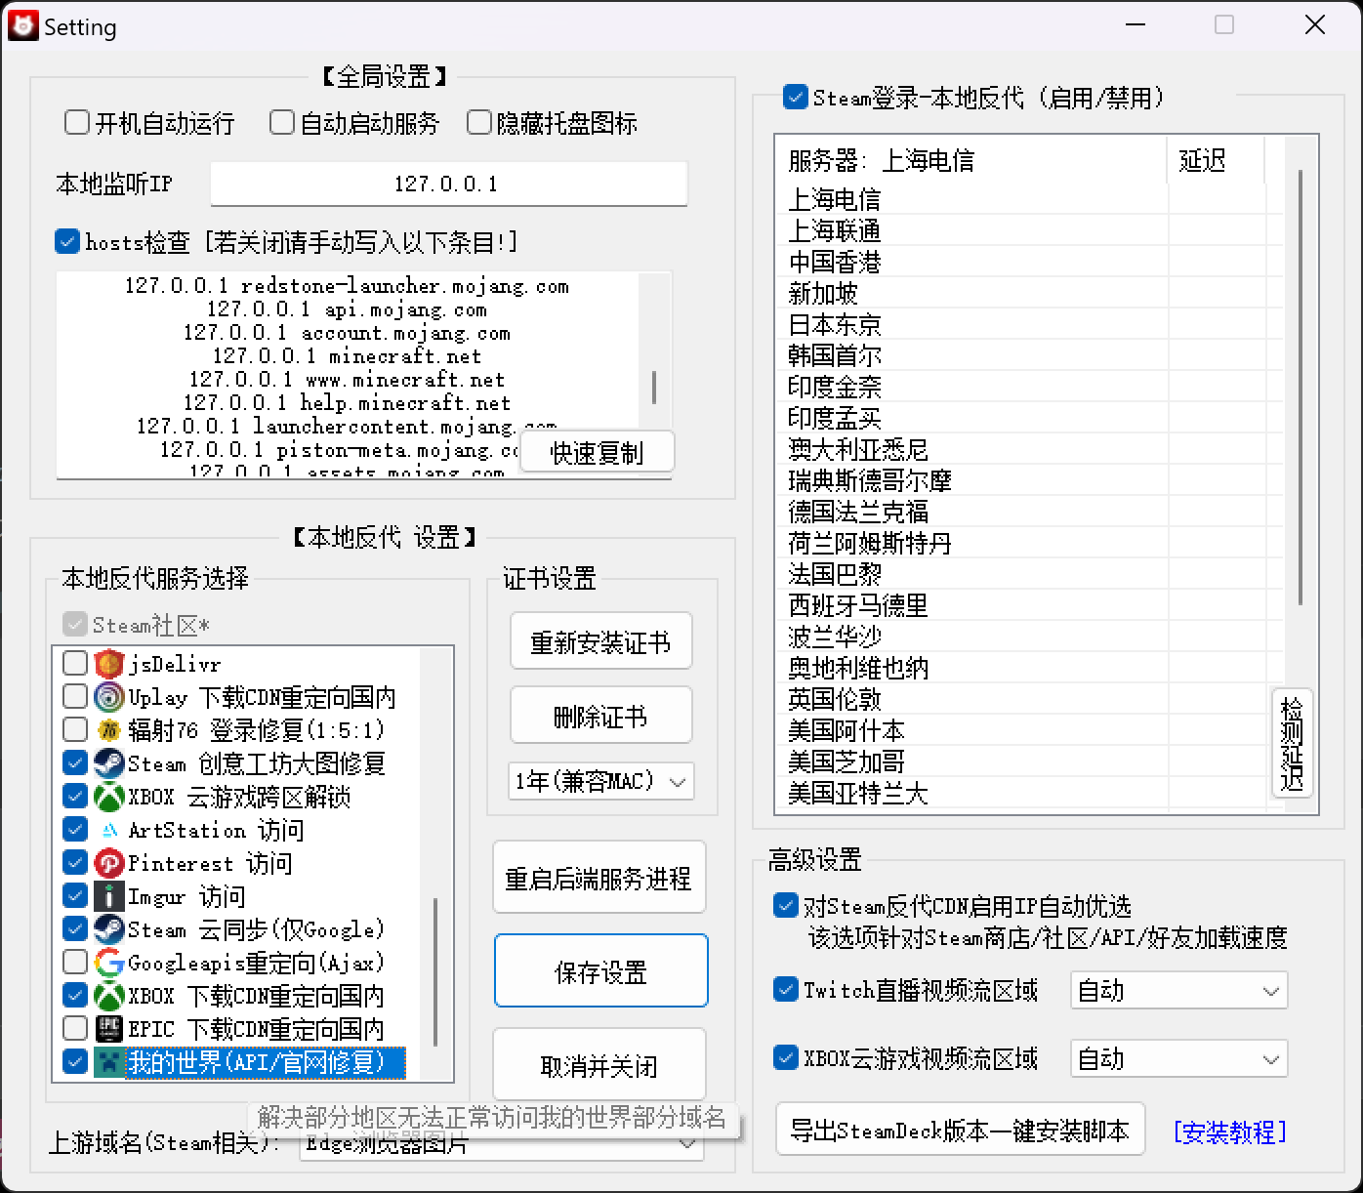
Task: Select server 德国法兰克福 in the list
Action: click(x=858, y=513)
